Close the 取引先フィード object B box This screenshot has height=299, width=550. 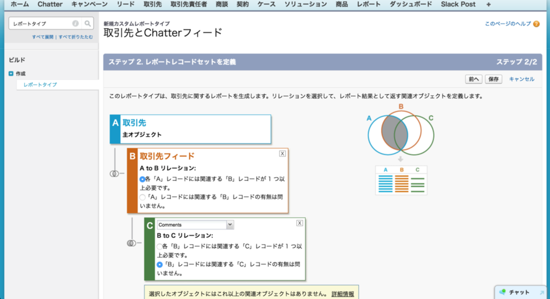(x=282, y=154)
